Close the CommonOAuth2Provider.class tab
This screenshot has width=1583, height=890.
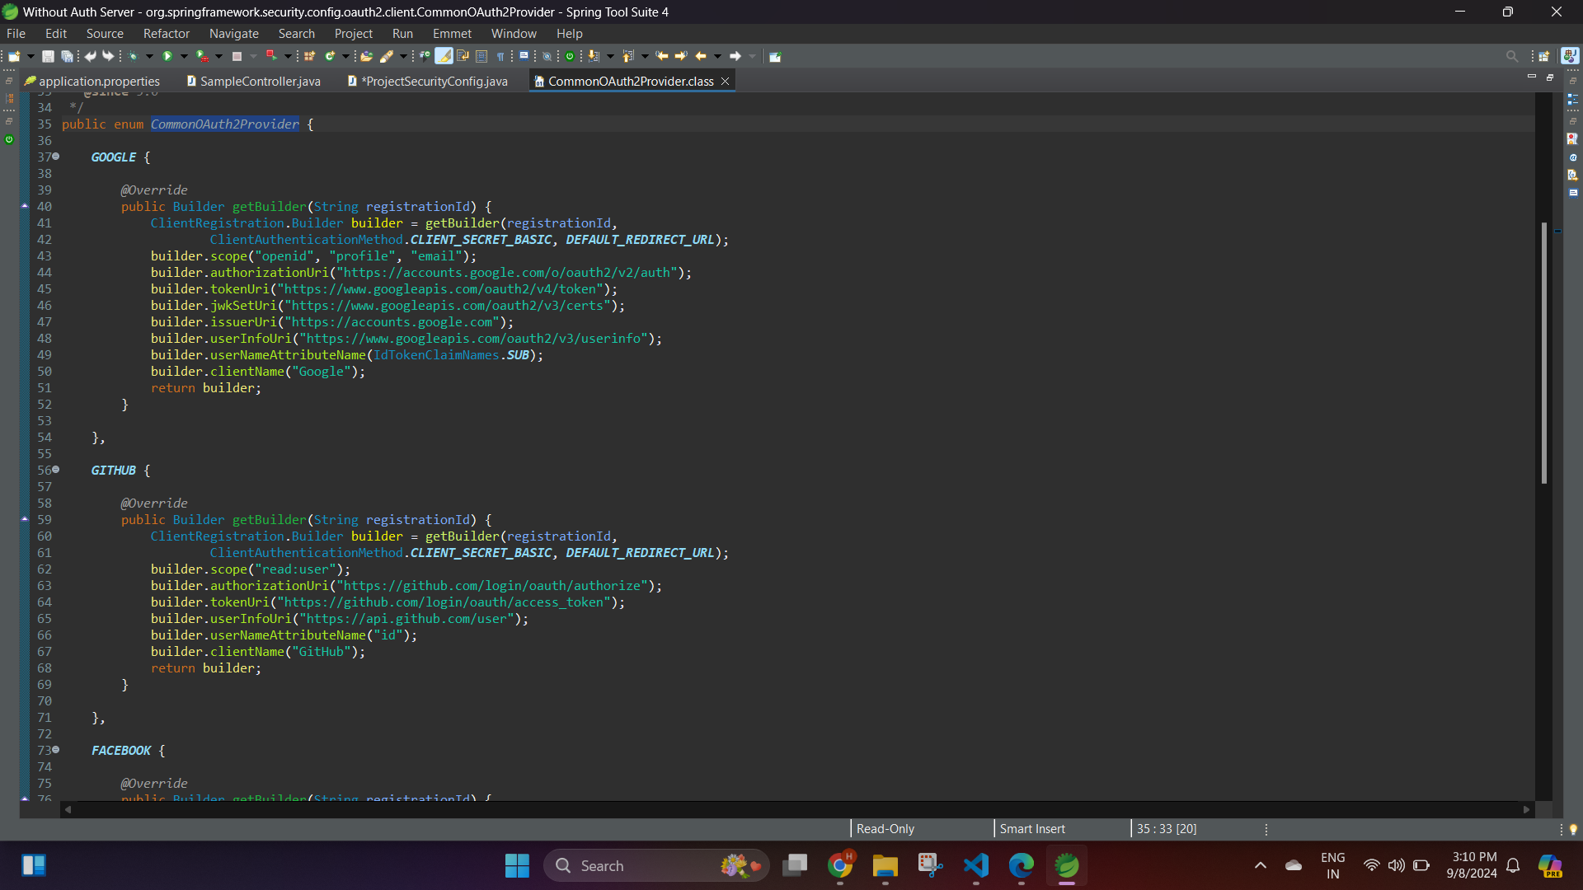726,81
